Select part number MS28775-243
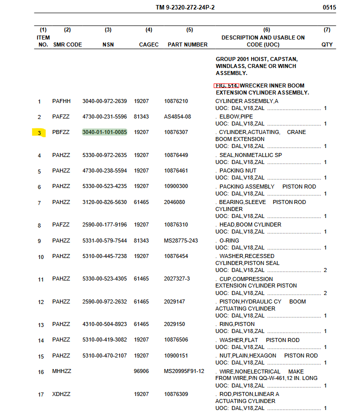The width and height of the screenshot is (352, 418). [181, 240]
